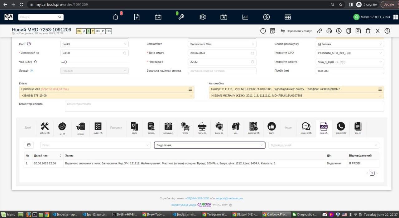Click the Перевести у статус button
Image resolution: width=399 pixels, height=218 pixels.
pyautogui.click(x=296, y=31)
